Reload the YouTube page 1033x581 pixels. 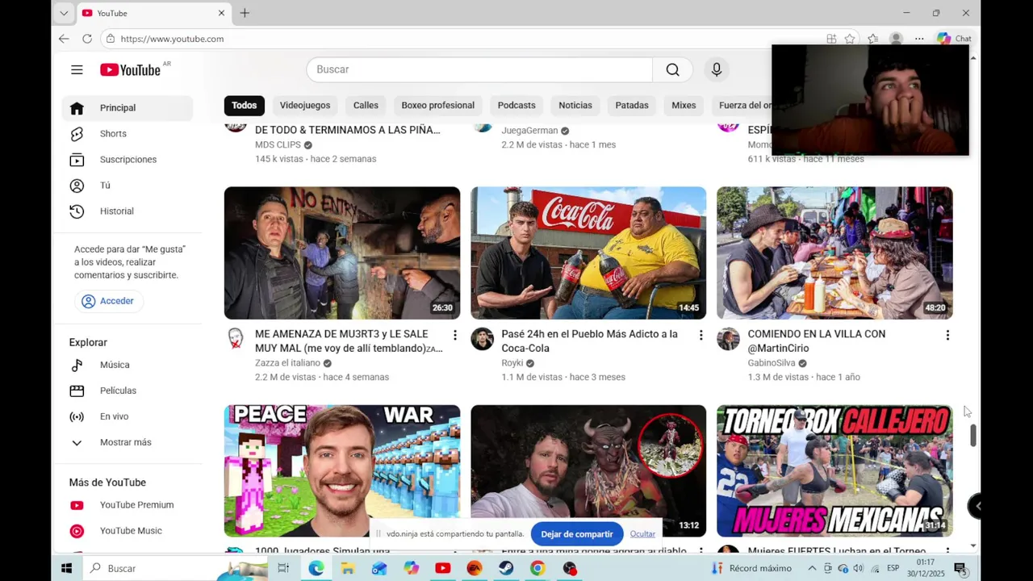point(87,39)
